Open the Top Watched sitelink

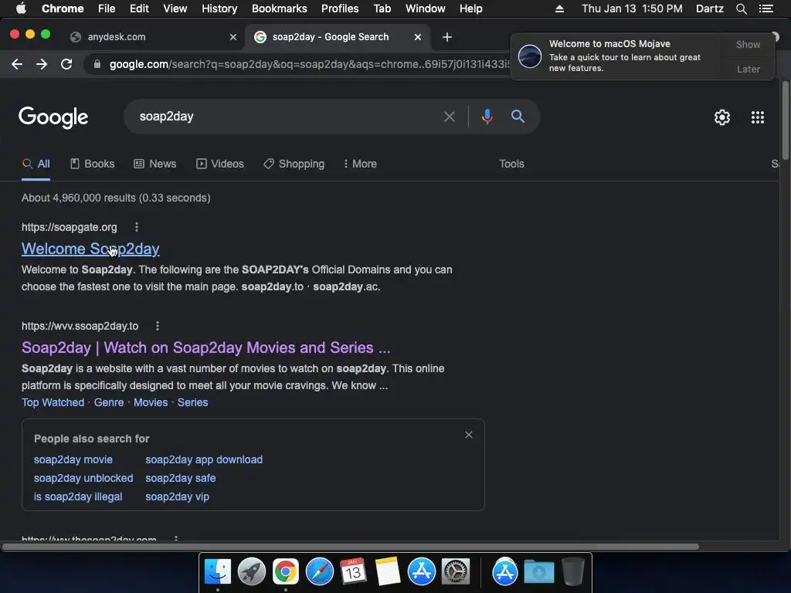(x=53, y=402)
